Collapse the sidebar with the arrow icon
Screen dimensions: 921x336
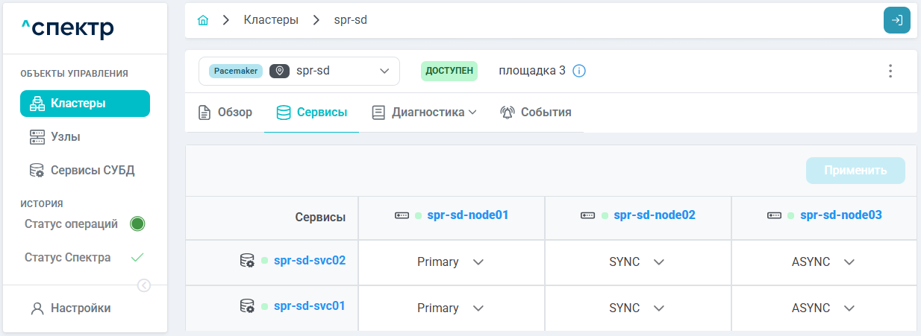pos(144,285)
